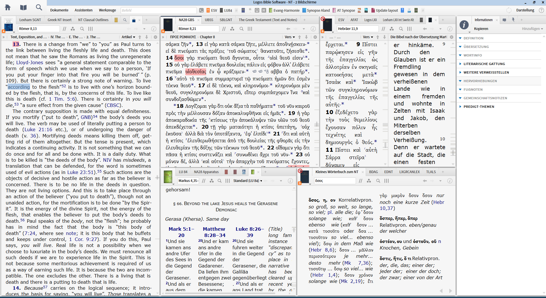Click the parallel resources icon in the Römer panel
The width and height of the screenshot is (546, 298).
73,29
